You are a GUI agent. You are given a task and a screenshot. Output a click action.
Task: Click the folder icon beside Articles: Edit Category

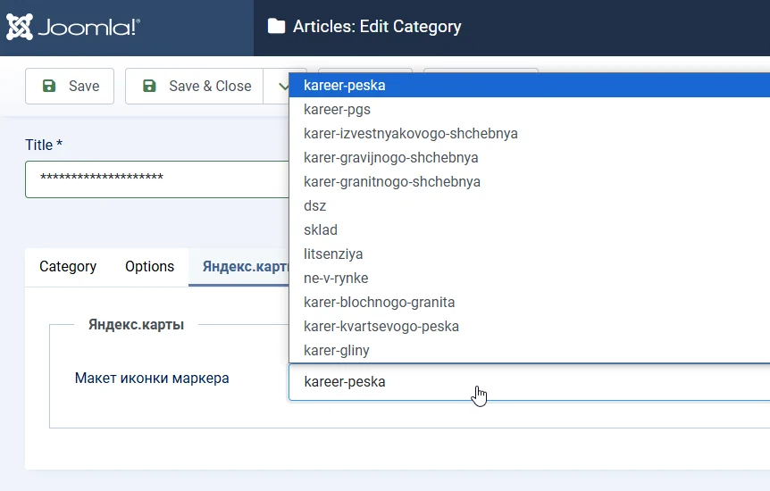pyautogui.click(x=276, y=27)
